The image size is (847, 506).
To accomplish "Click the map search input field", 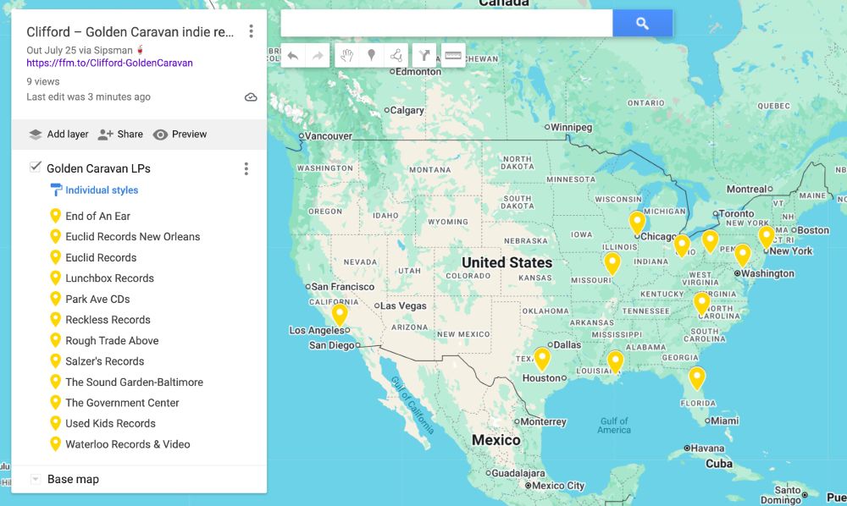I will click(446, 23).
